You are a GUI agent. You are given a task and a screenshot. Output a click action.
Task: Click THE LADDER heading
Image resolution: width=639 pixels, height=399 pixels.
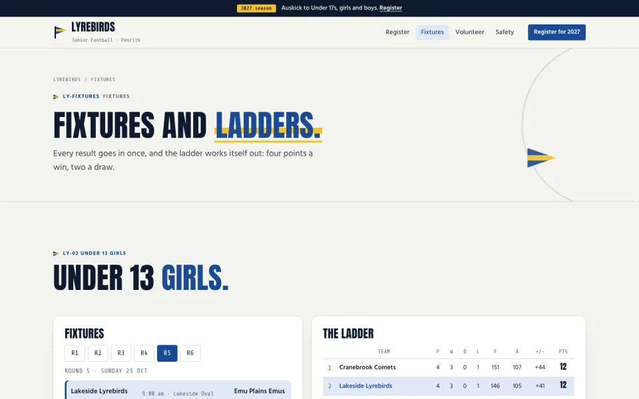(x=348, y=334)
